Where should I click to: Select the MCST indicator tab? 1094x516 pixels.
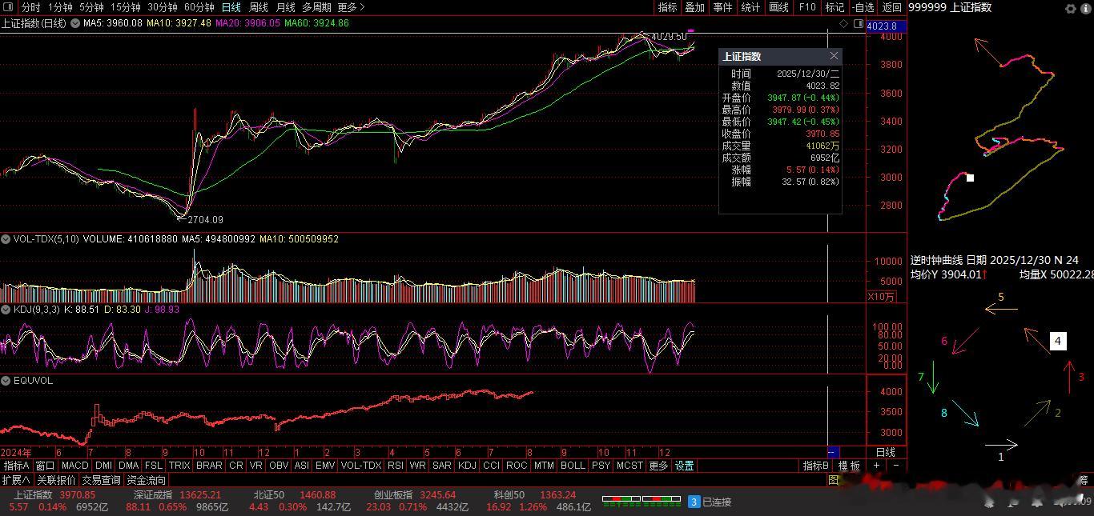pyautogui.click(x=629, y=466)
